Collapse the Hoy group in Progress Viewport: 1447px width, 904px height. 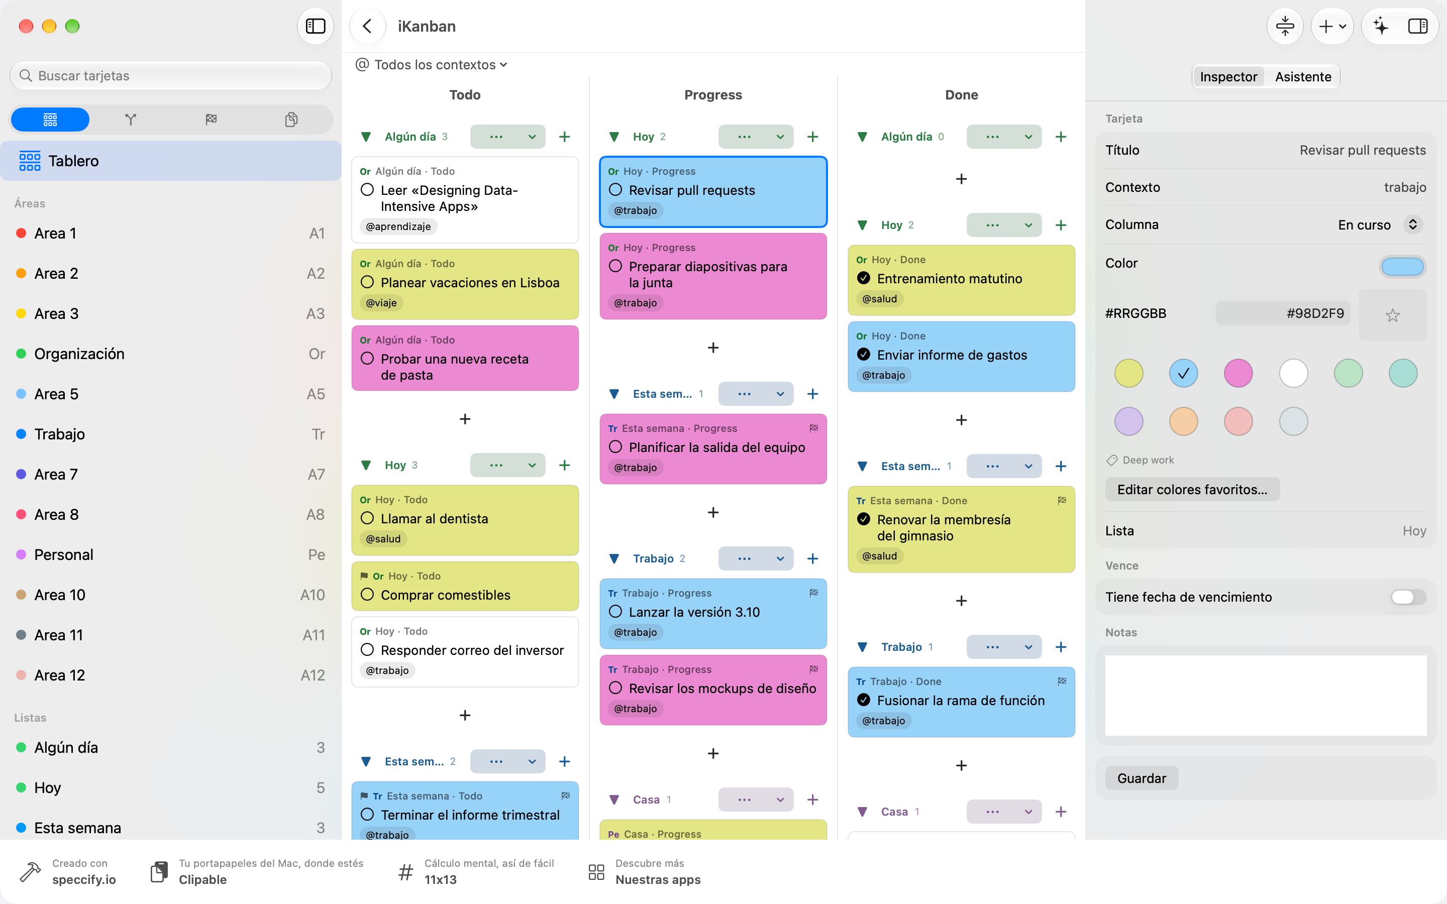pos(614,137)
